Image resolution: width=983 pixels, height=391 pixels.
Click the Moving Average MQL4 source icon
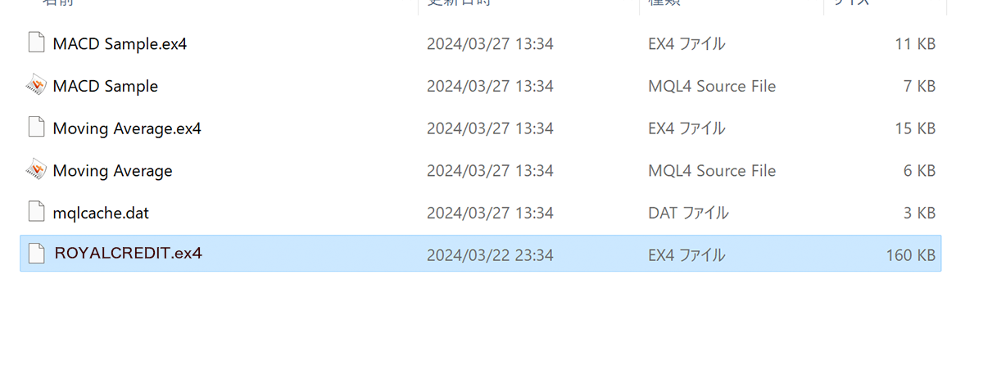[36, 170]
